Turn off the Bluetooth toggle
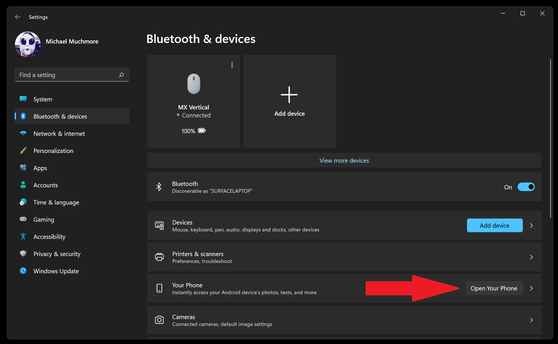This screenshot has width=558, height=344. (x=526, y=187)
